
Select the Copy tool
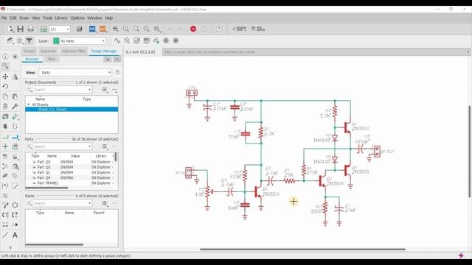click(x=5, y=96)
